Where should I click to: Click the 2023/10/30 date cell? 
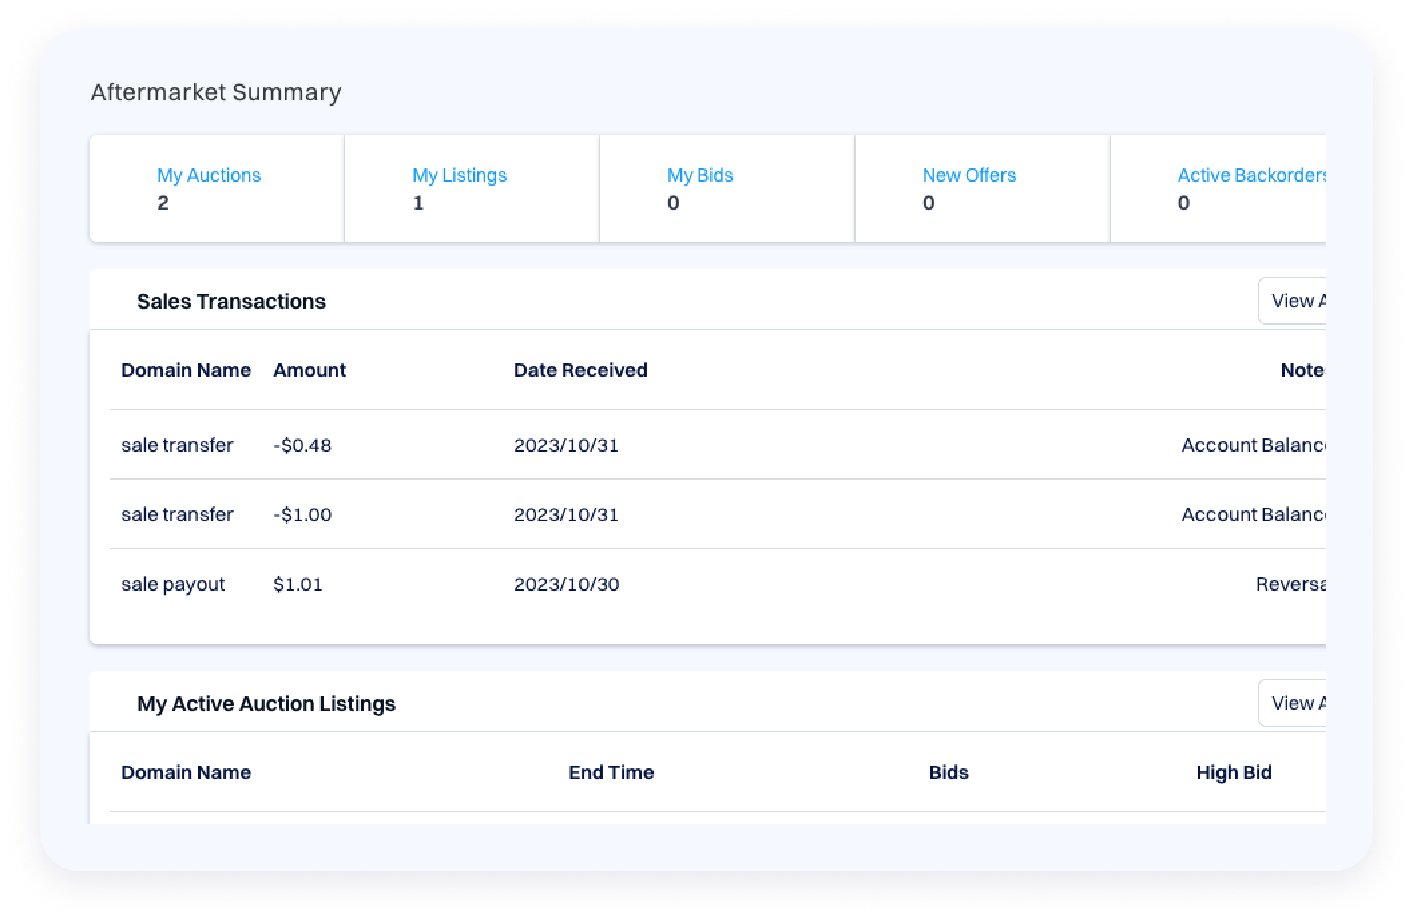click(x=566, y=584)
